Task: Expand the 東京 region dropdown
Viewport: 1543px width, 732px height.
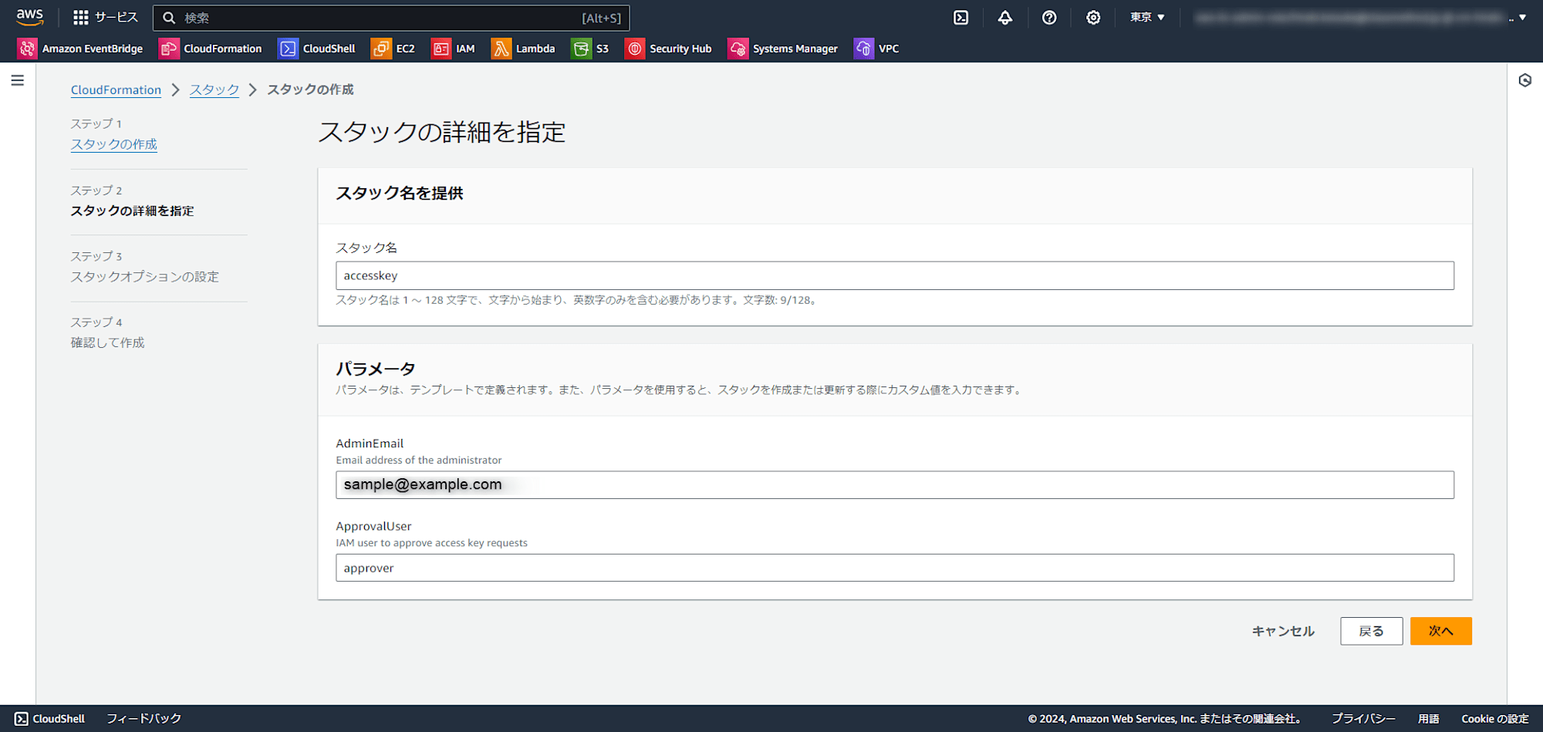Action: (1147, 17)
